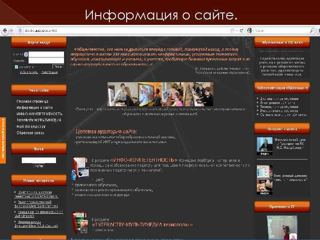Image resolution: width=320 pixels, height=240 pixels.
Task: Click the magnifier icon in the search box
Action: (312, 30)
